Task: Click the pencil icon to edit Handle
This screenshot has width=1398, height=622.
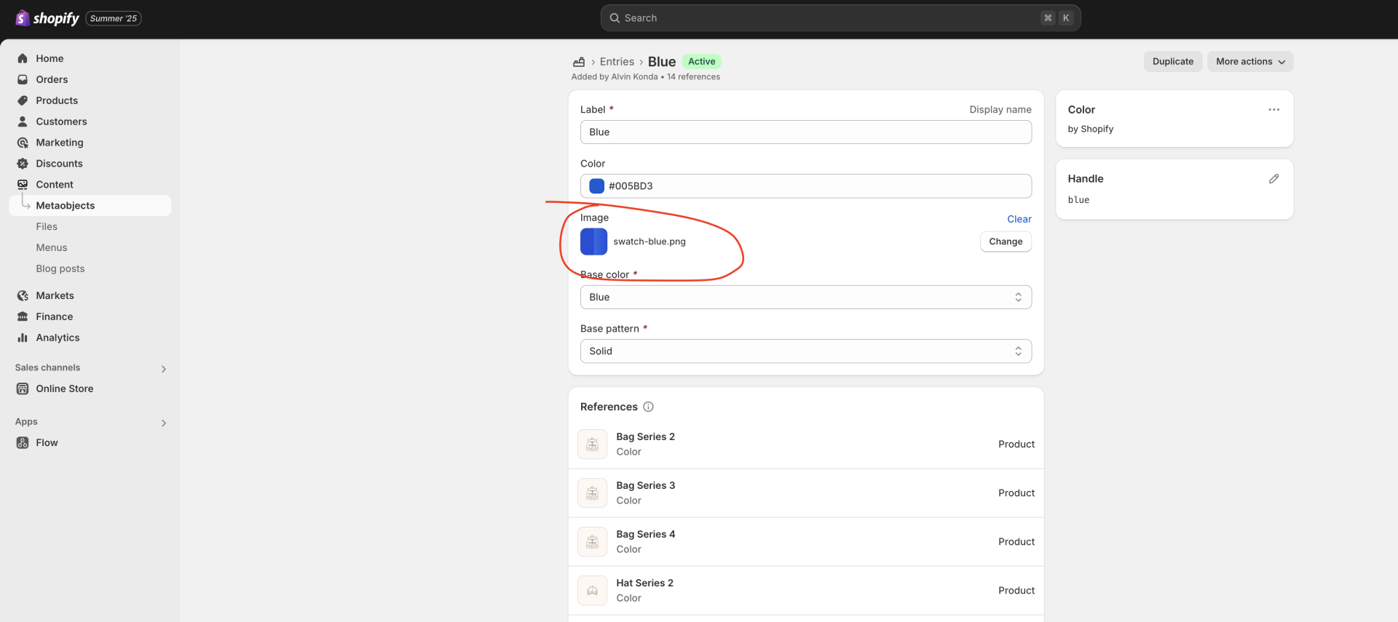Action: [x=1273, y=179]
